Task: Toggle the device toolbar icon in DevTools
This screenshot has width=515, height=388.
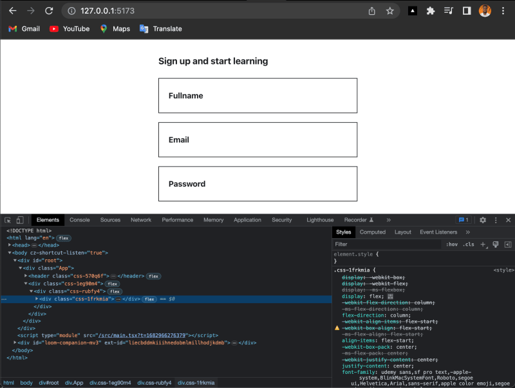Action: click(x=20, y=220)
